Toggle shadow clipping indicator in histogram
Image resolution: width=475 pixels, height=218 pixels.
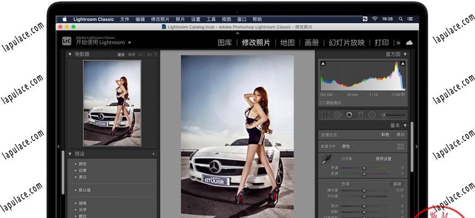[x=323, y=63]
